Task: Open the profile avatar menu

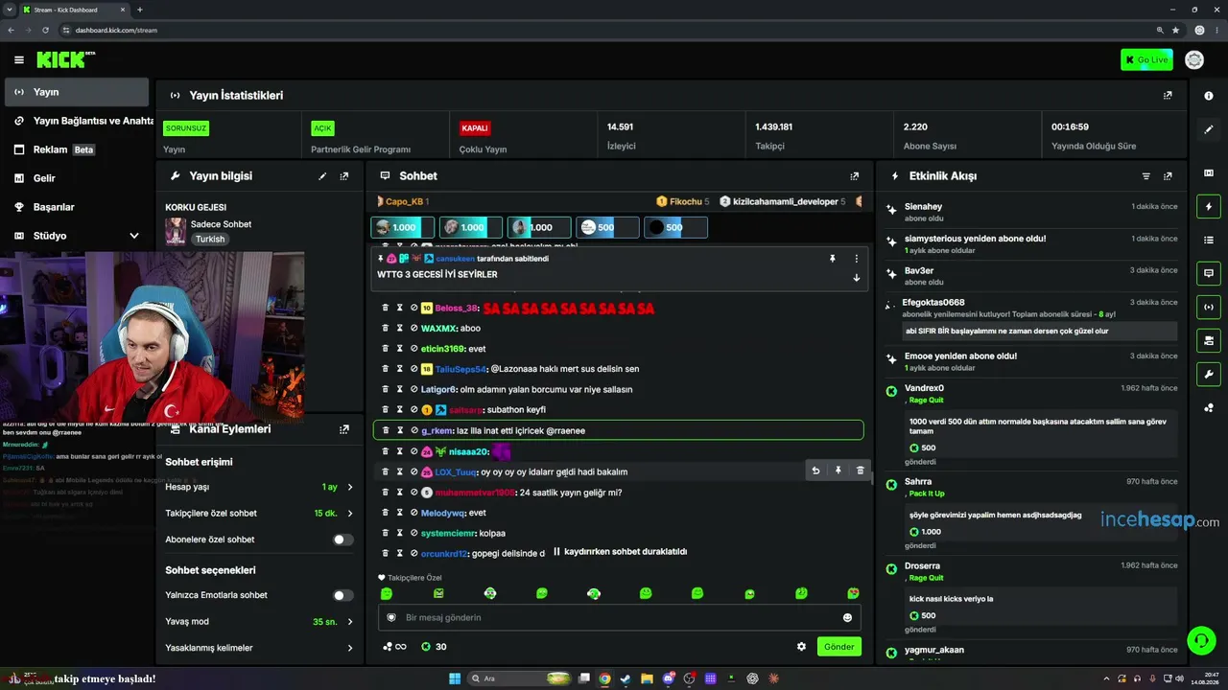Action: (x=1194, y=59)
